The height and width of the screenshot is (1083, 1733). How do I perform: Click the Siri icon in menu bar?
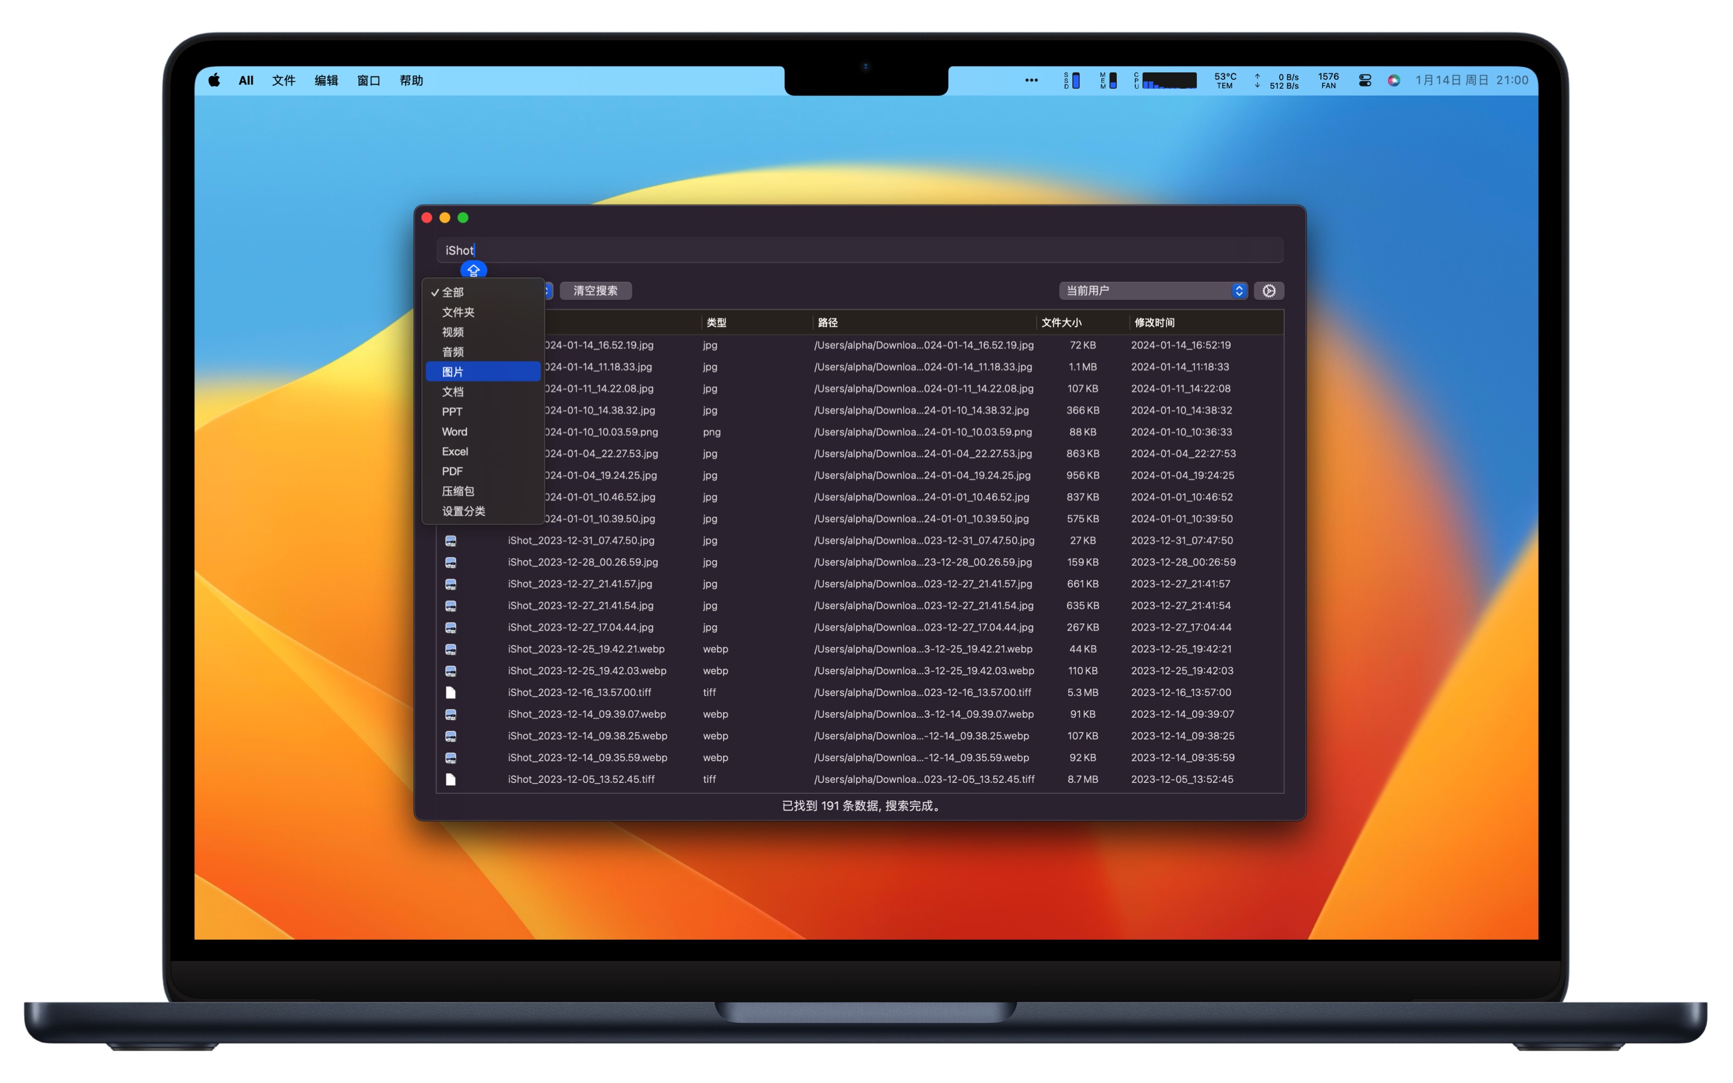1393,80
